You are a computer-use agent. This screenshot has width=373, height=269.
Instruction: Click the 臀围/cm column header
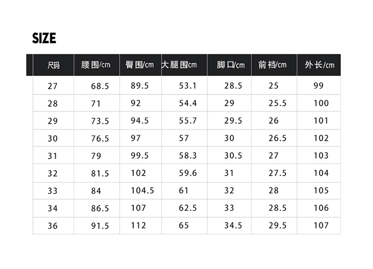(140, 65)
